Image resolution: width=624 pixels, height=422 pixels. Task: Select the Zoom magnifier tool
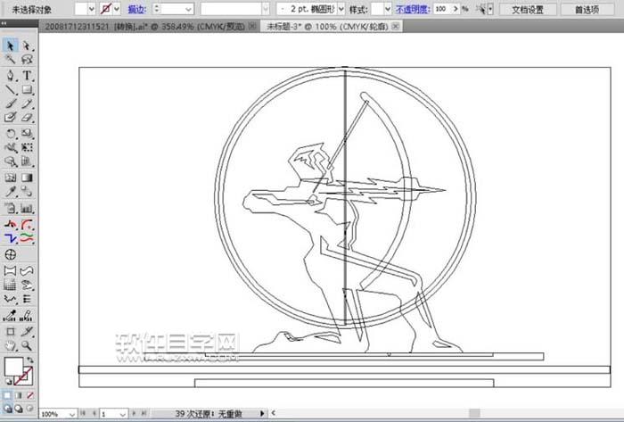tap(28, 345)
